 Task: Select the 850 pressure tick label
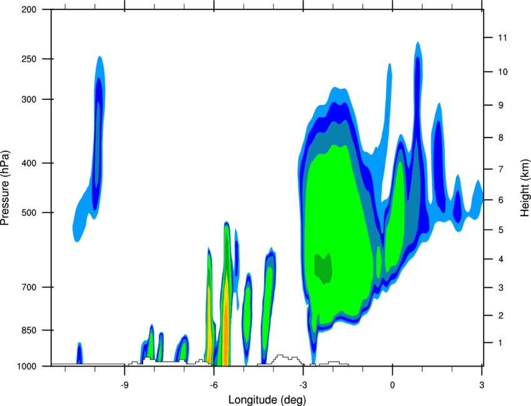[x=29, y=330]
